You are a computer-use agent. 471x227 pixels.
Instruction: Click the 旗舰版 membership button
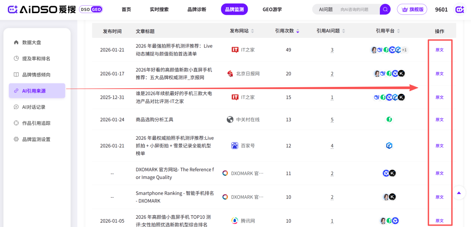pos(412,9)
